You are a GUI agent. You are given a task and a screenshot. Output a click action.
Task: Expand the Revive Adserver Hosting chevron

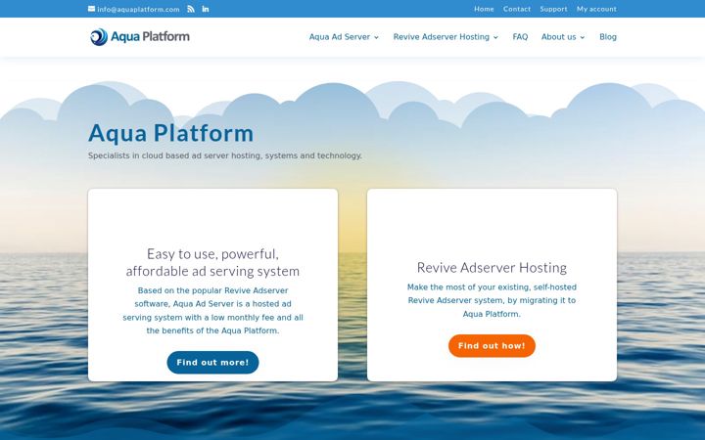click(495, 37)
